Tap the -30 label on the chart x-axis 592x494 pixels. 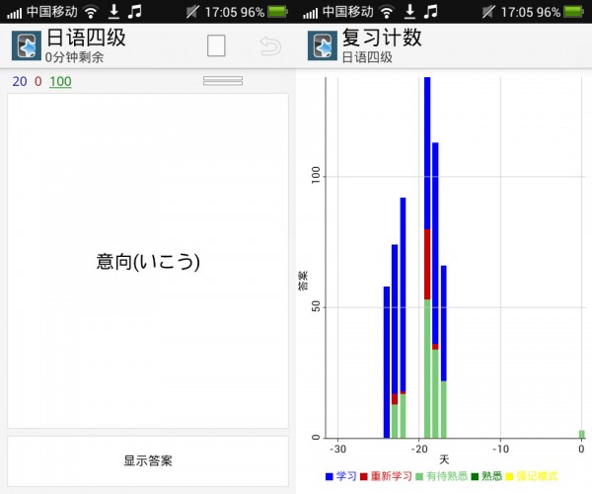(x=337, y=449)
